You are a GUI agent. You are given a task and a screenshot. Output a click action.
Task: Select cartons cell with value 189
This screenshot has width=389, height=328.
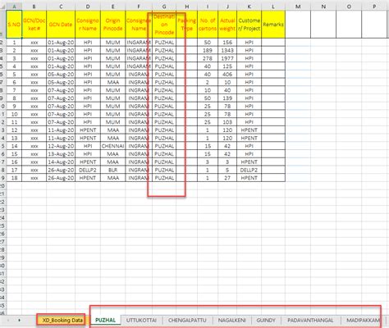coord(208,50)
